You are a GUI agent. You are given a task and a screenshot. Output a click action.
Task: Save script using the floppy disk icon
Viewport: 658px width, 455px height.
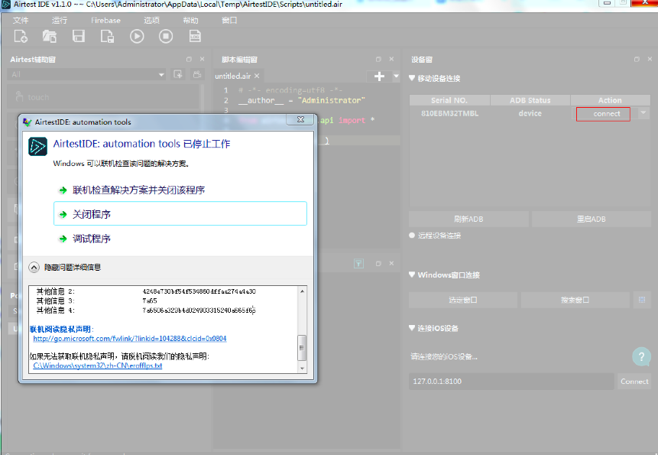pyautogui.click(x=79, y=37)
